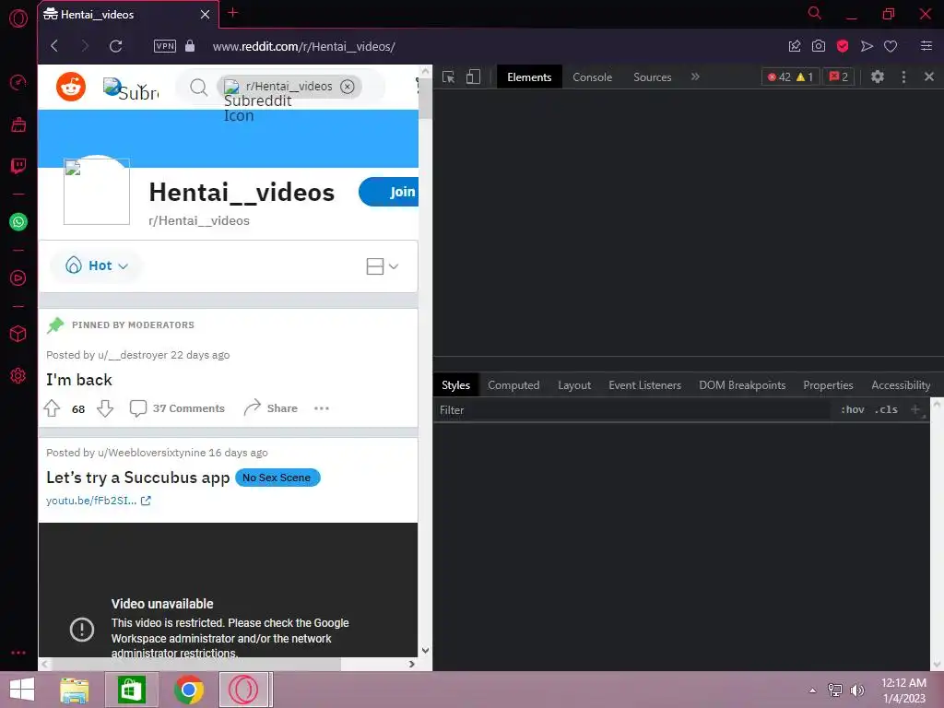The height and width of the screenshot is (708, 944).
Task: Clear the r/Hentai__videos search filter
Action: [x=348, y=86]
